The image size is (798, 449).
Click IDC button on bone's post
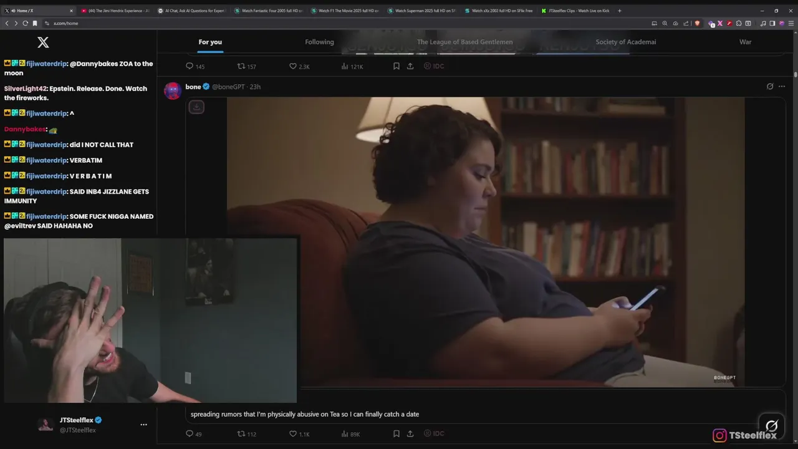[x=434, y=433]
